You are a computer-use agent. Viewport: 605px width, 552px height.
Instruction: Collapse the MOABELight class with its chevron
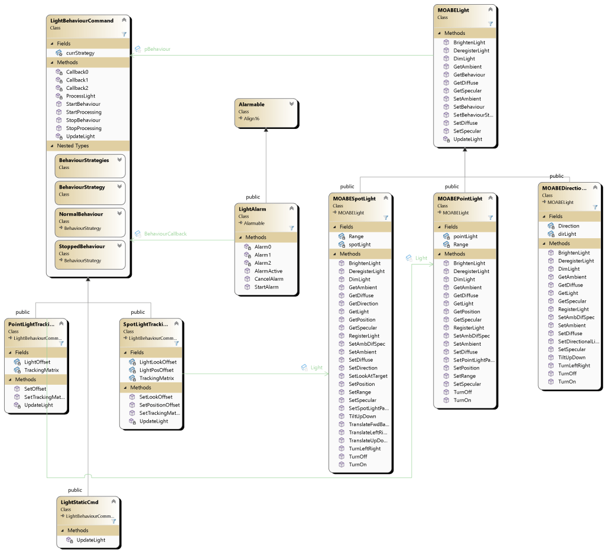[x=490, y=9]
